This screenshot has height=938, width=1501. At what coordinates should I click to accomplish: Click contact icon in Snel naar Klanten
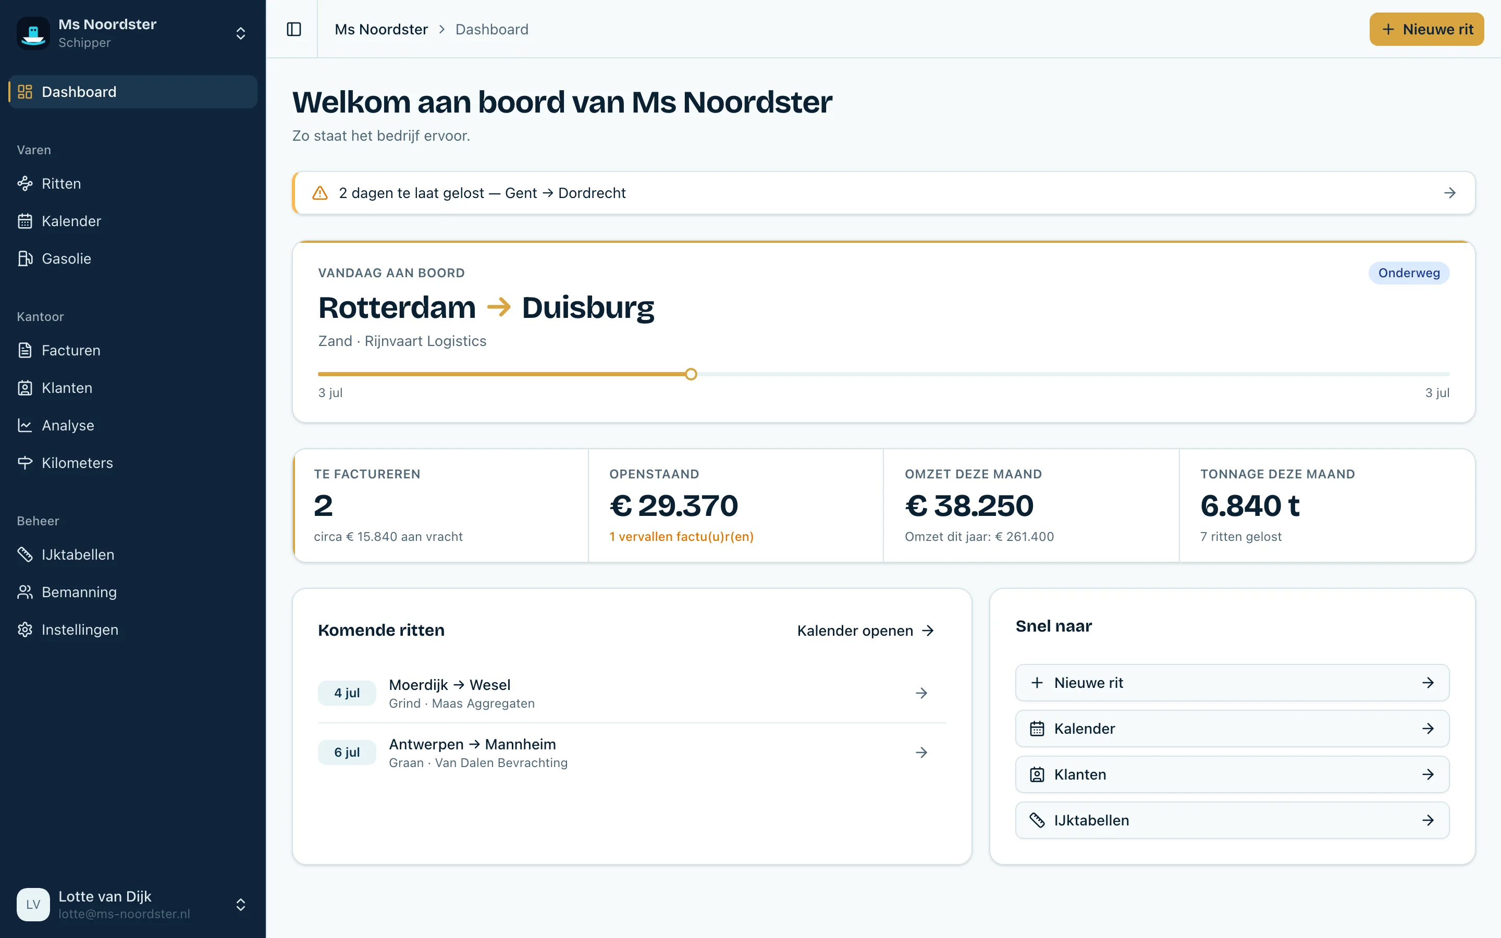1037,774
